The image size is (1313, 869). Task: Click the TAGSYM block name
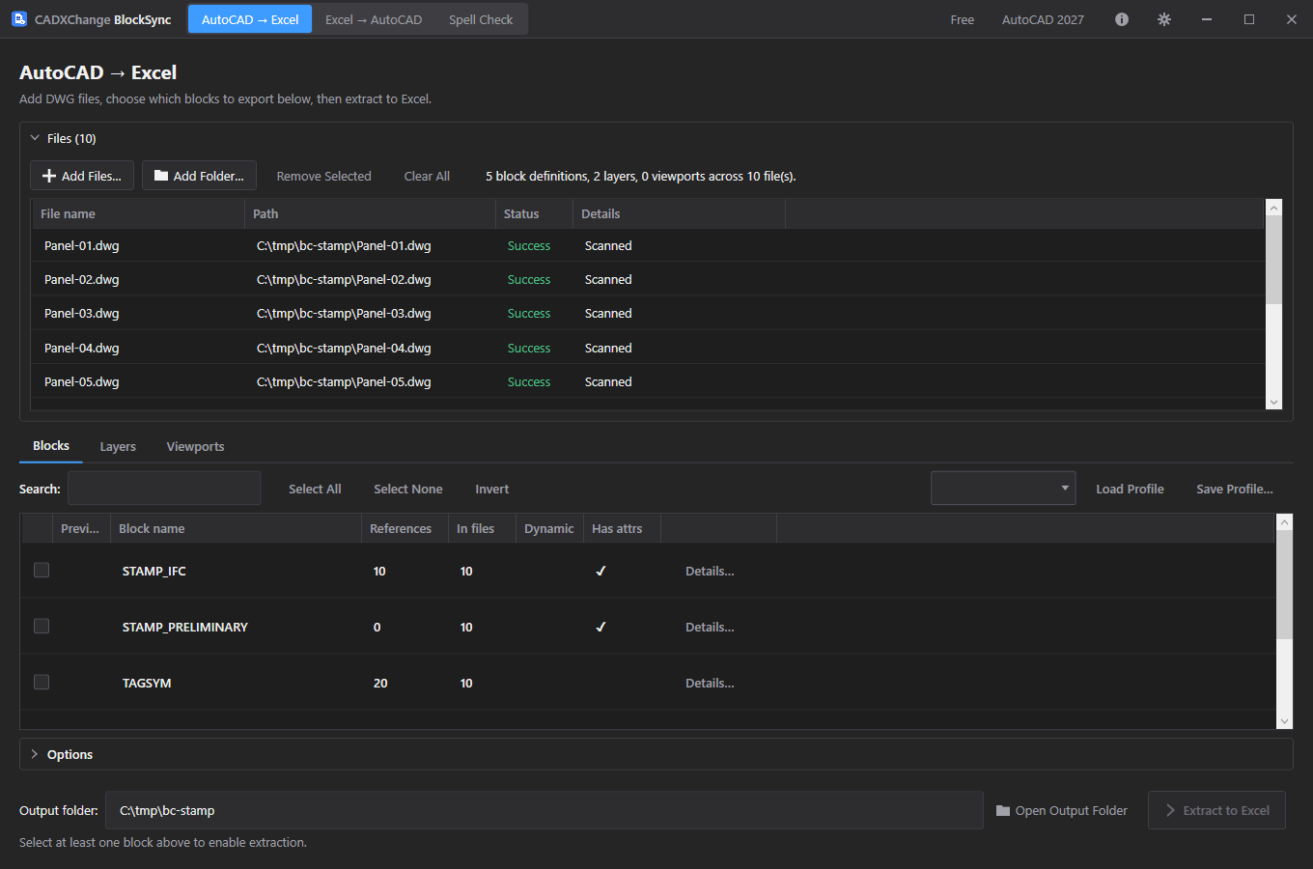[147, 683]
